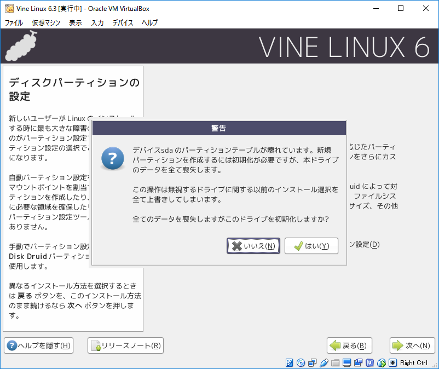The image size is (439, 369).
Task: Open the ヘルプ menu
Action: pos(149,22)
